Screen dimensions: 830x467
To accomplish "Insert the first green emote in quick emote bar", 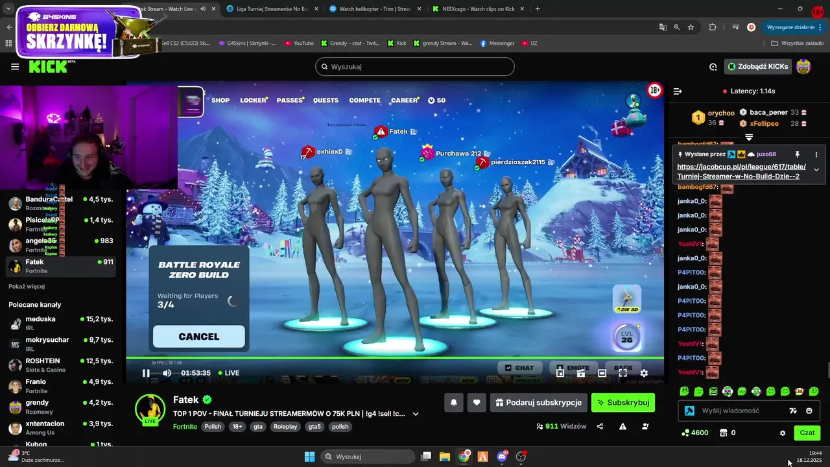I will (684, 391).
